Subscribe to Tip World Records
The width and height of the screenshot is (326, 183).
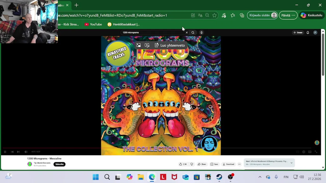(x=59, y=164)
